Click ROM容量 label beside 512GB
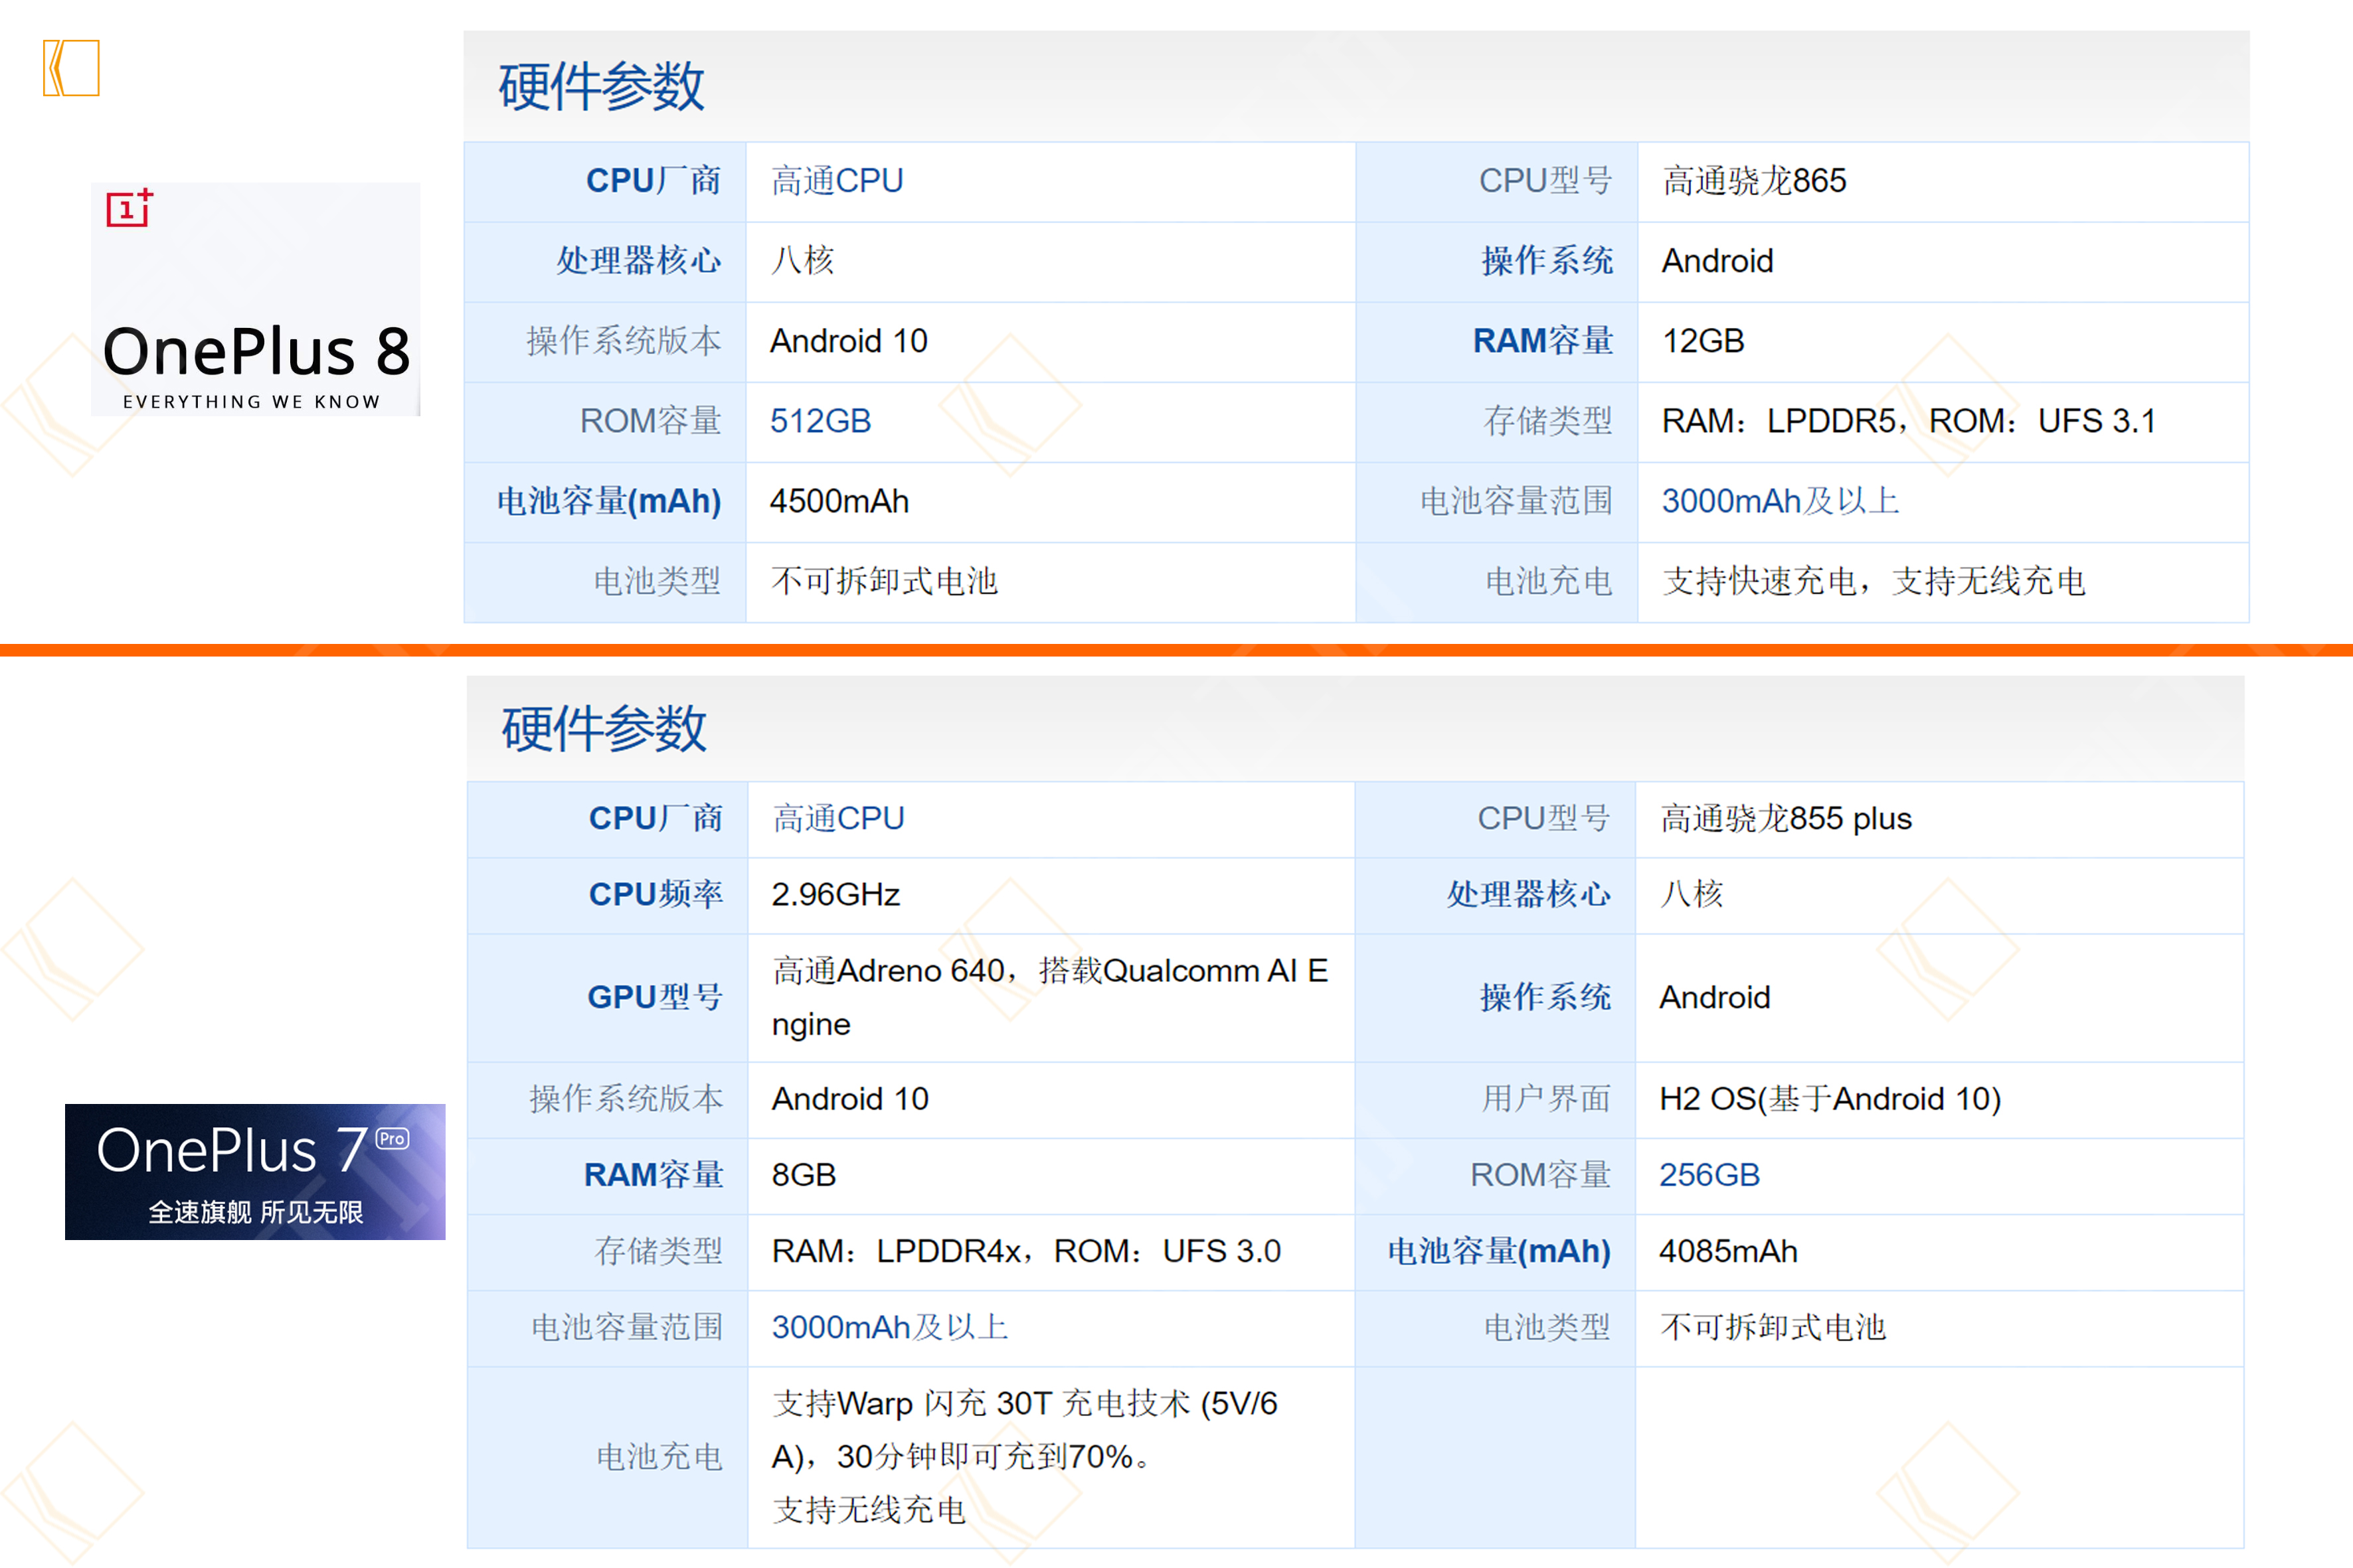This screenshot has height=1568, width=2353. (650, 421)
